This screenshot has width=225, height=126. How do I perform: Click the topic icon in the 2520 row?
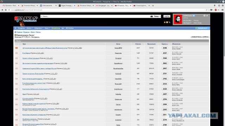tap(17, 89)
